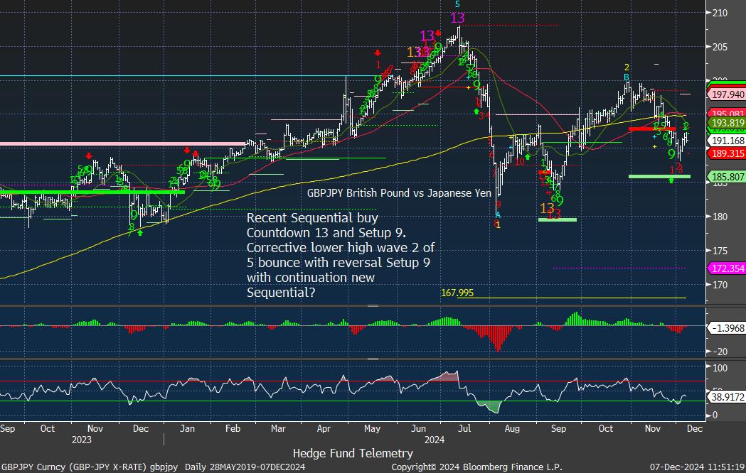Click the Hedge Fund Telemetry watermark
This screenshot has width=746, height=473.
tap(353, 453)
